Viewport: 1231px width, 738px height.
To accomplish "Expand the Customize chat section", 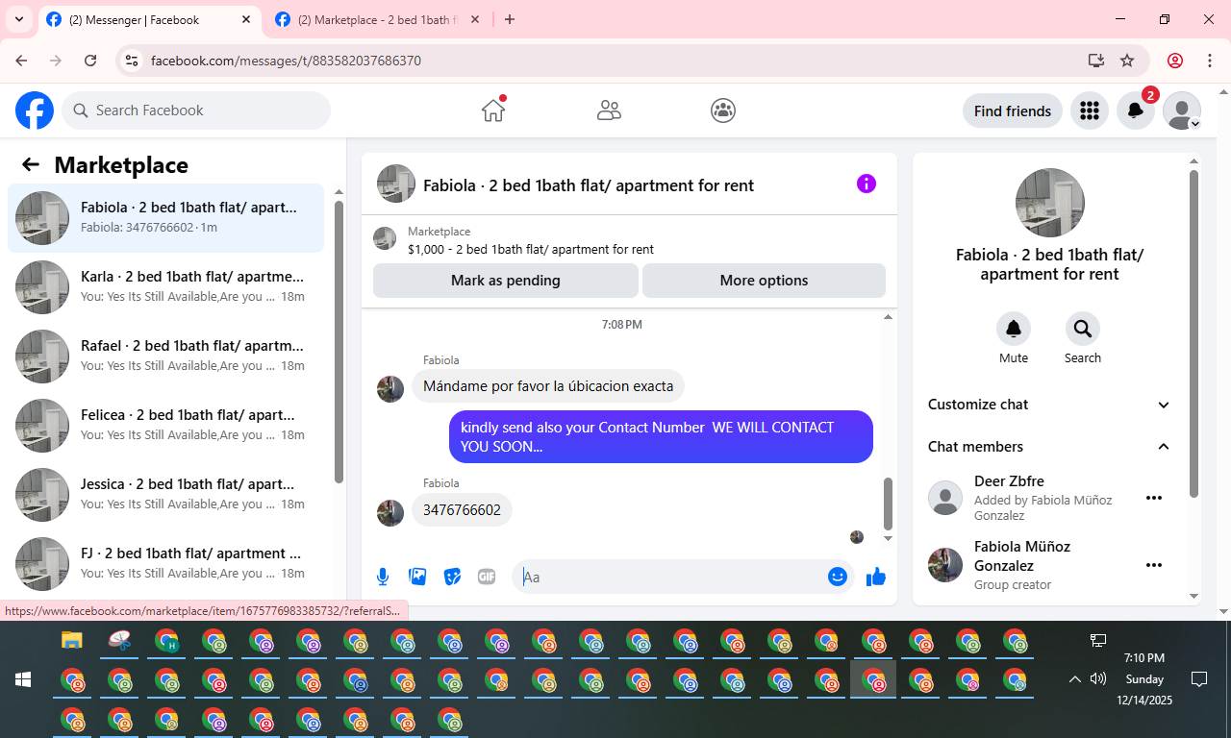I will (1049, 405).
